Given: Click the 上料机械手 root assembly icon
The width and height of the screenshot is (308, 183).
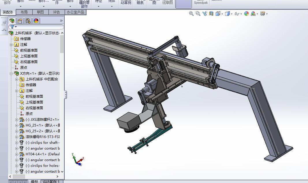Looking at the screenshot, I should point(11,33).
